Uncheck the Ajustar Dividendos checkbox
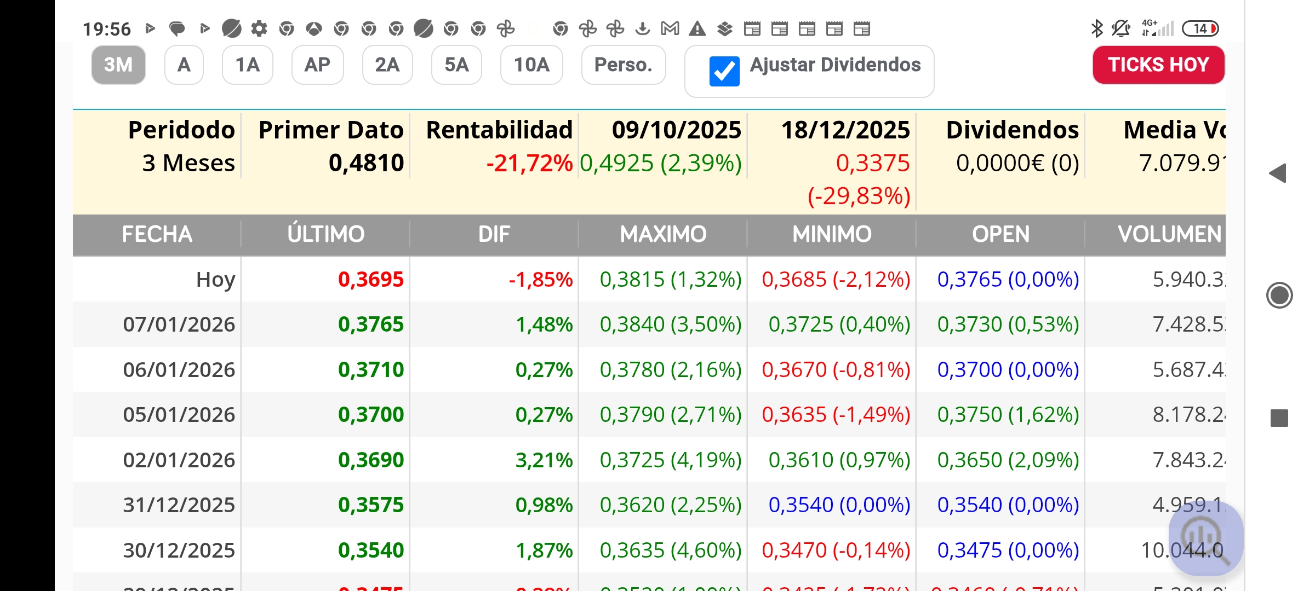This screenshot has width=1315, height=591. (x=724, y=71)
